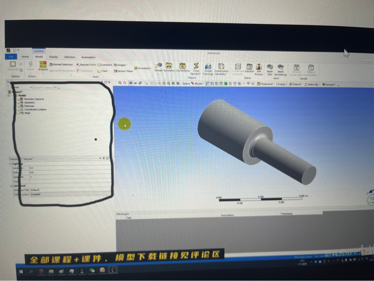
Task: Open the Connections ribbon icon
Action: pos(183,66)
